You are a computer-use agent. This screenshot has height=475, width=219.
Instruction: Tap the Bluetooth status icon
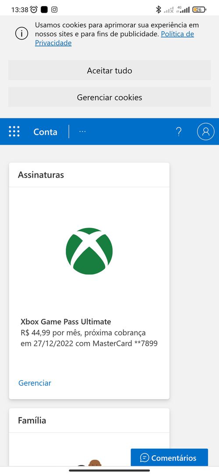(158, 10)
